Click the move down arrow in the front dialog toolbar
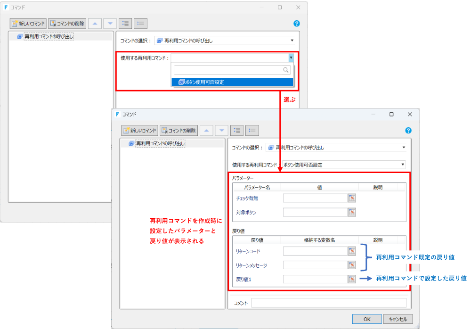The image size is (471, 330). point(222,131)
